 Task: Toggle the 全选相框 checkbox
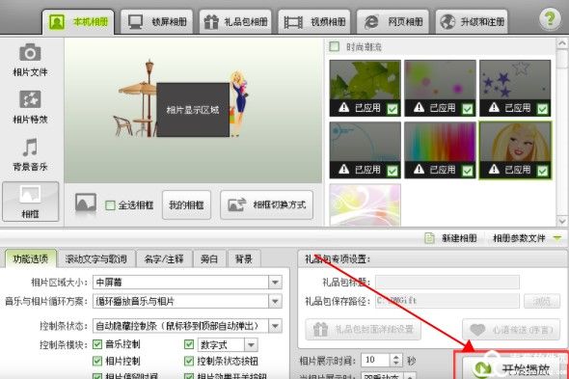coord(110,205)
